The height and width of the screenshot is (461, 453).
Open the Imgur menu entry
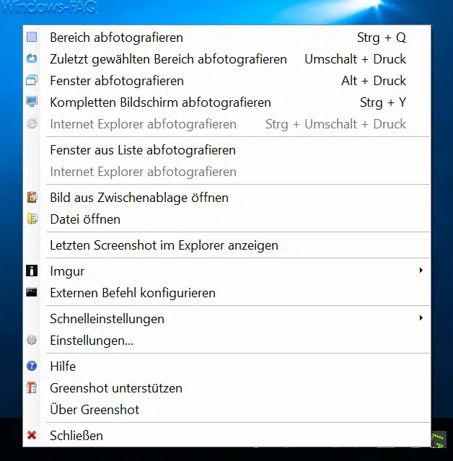(226, 271)
